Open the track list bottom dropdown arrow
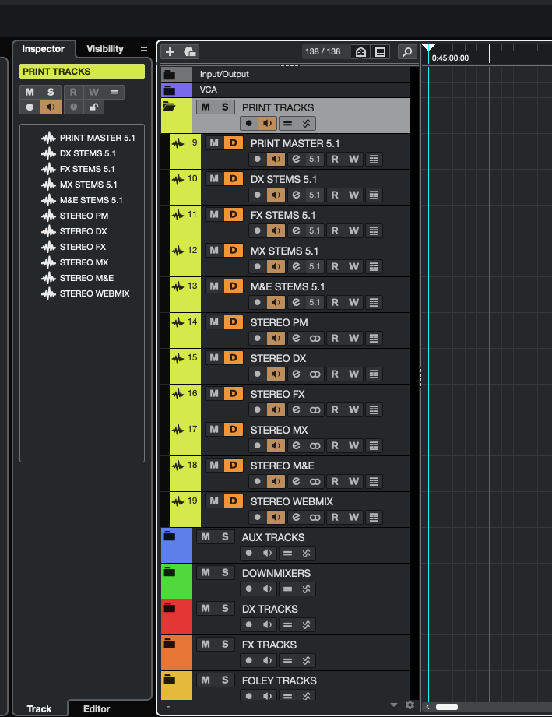Screen dimensions: 552x717 click(x=394, y=705)
